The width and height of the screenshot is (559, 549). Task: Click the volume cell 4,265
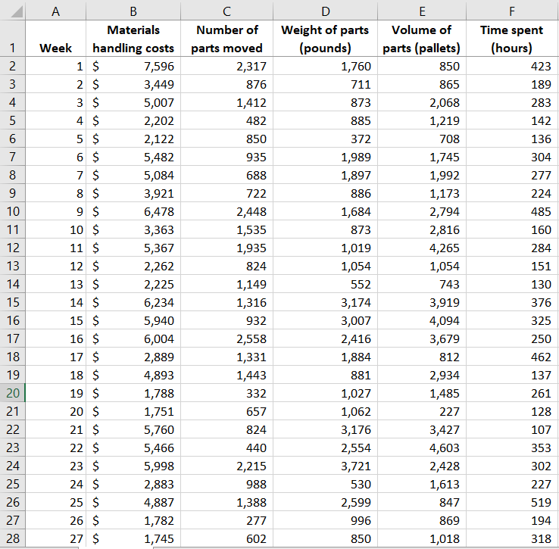[x=422, y=248]
